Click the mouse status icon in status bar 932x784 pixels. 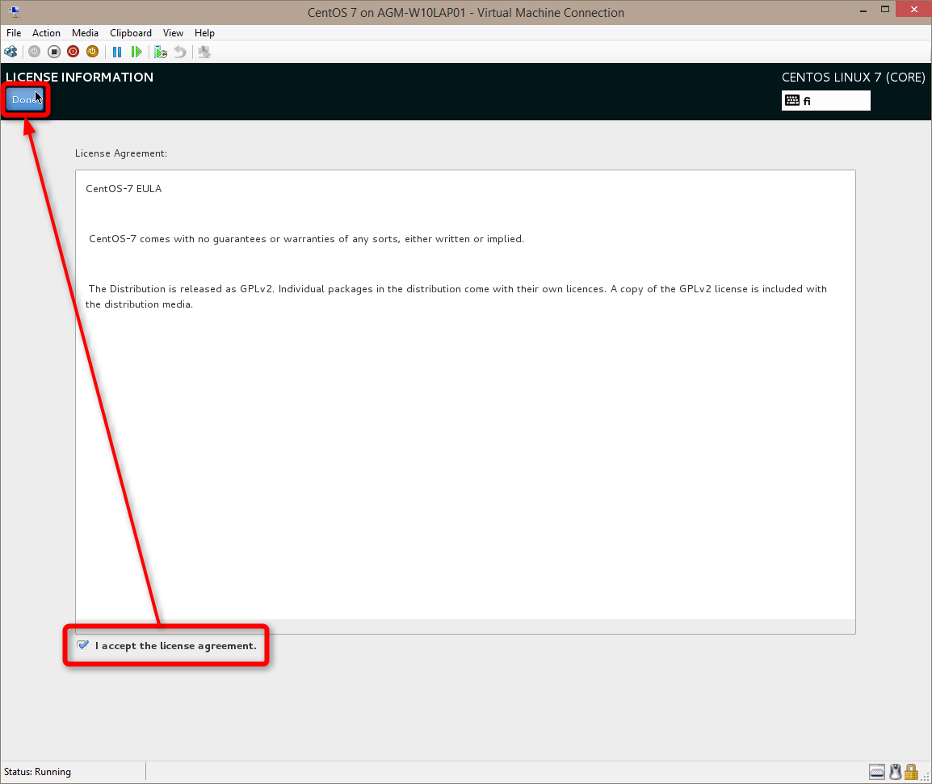tap(895, 772)
